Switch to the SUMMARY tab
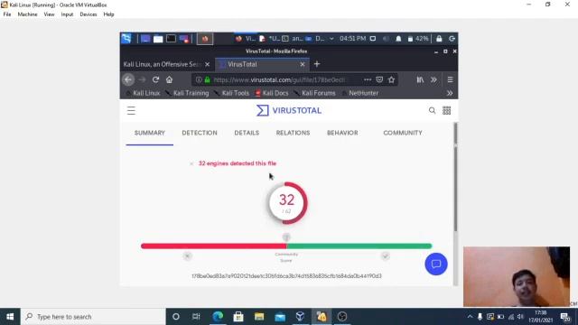This screenshot has height=325, width=578. tap(150, 133)
